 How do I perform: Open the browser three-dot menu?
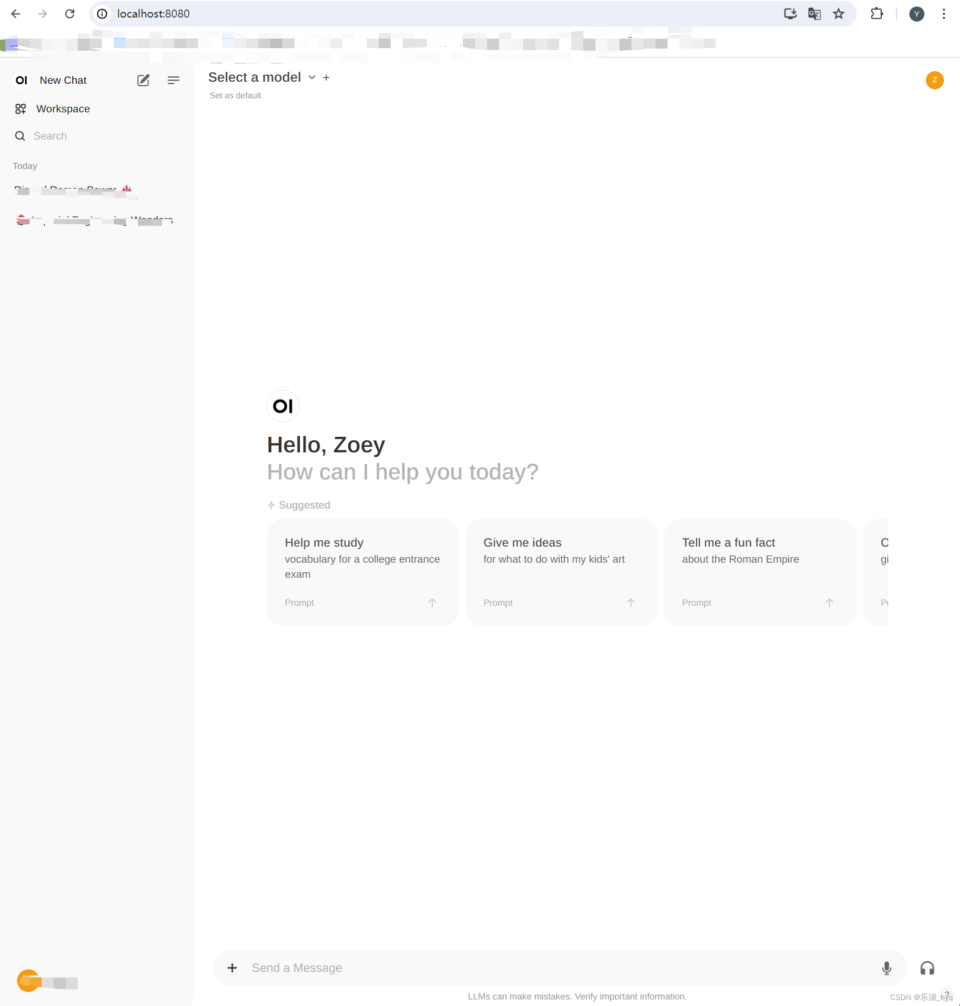pyautogui.click(x=943, y=14)
